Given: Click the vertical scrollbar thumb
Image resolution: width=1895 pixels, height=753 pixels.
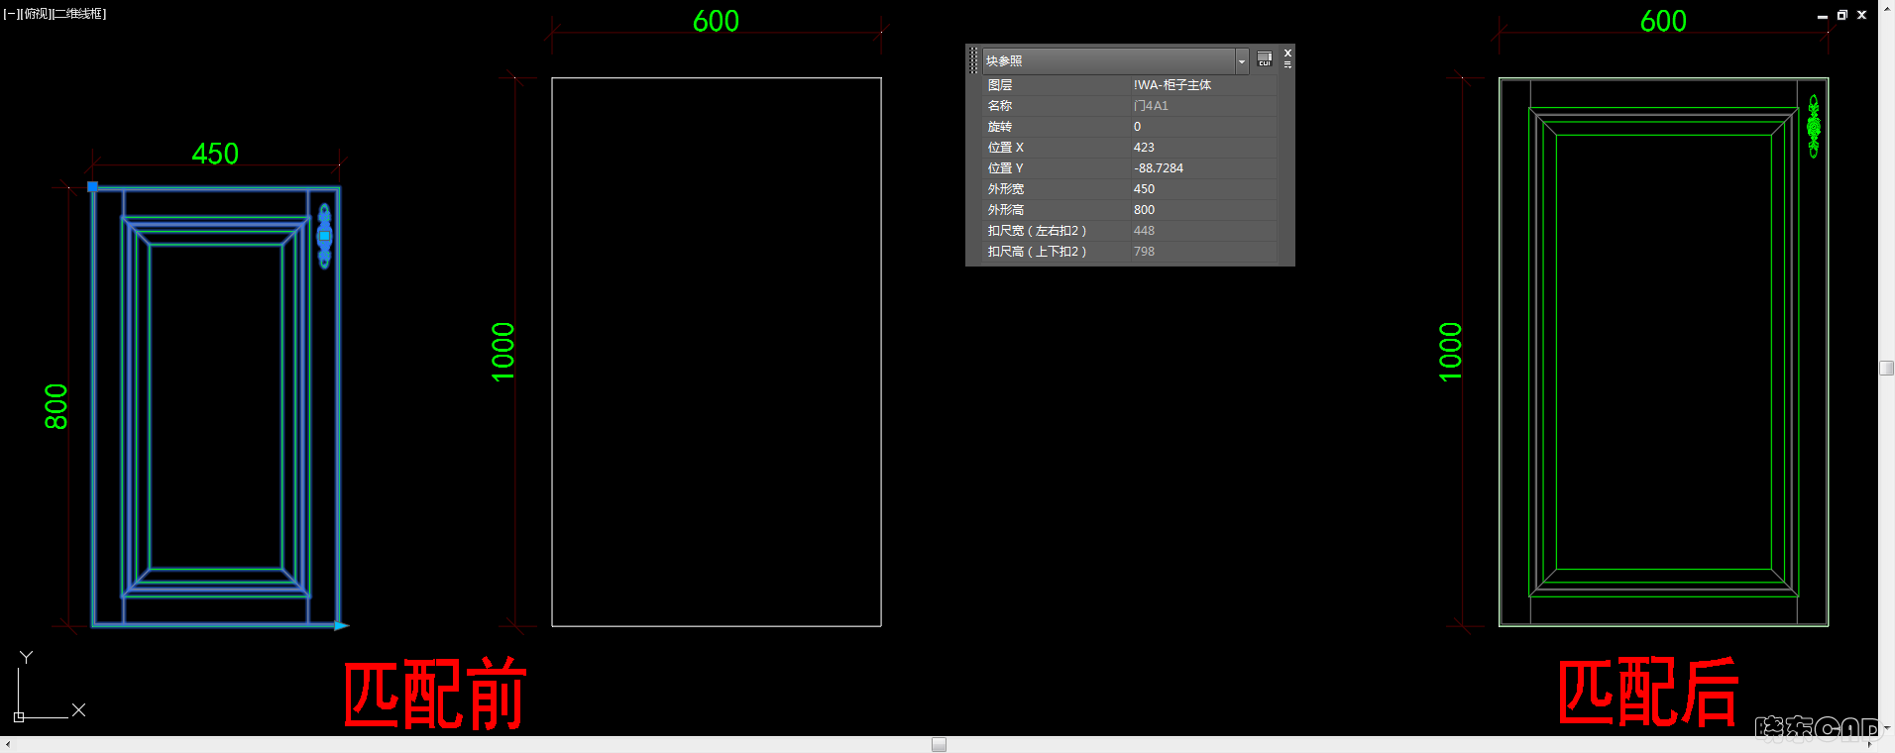Looking at the screenshot, I should point(1886,368).
